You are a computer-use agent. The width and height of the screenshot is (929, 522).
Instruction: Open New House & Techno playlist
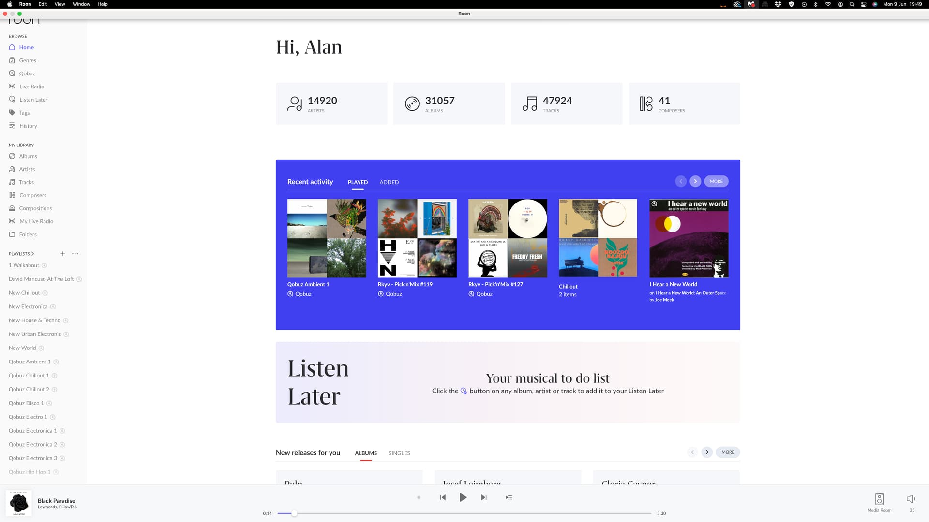pyautogui.click(x=34, y=320)
